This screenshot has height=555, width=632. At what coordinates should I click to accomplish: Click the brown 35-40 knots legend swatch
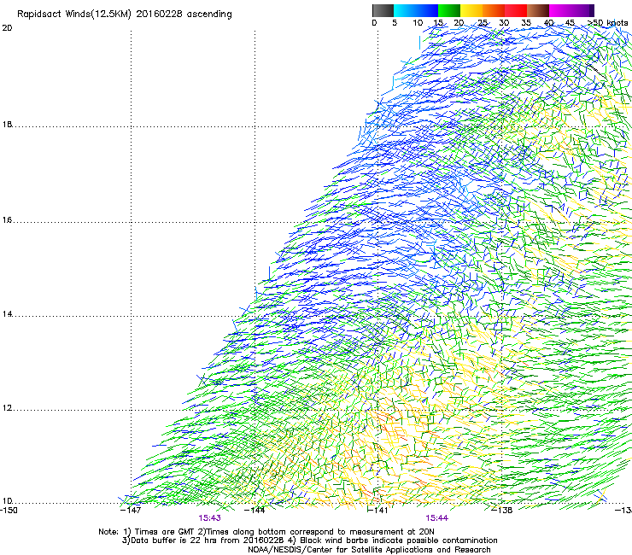[538, 10]
